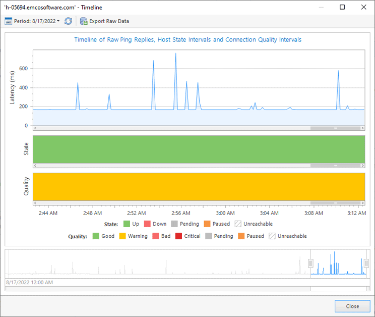Click the Paused quality orange legend icon
This screenshot has width=375, height=317.
click(x=241, y=236)
